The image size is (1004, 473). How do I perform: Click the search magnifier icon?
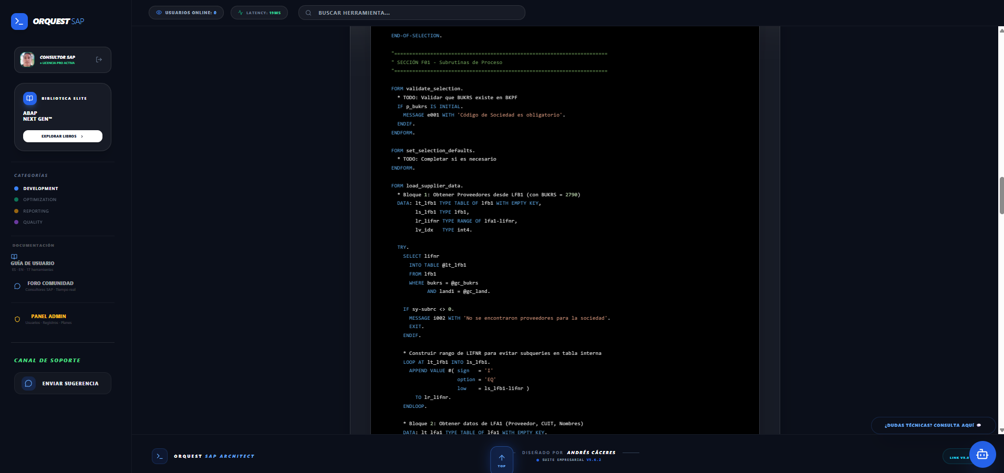tap(308, 13)
